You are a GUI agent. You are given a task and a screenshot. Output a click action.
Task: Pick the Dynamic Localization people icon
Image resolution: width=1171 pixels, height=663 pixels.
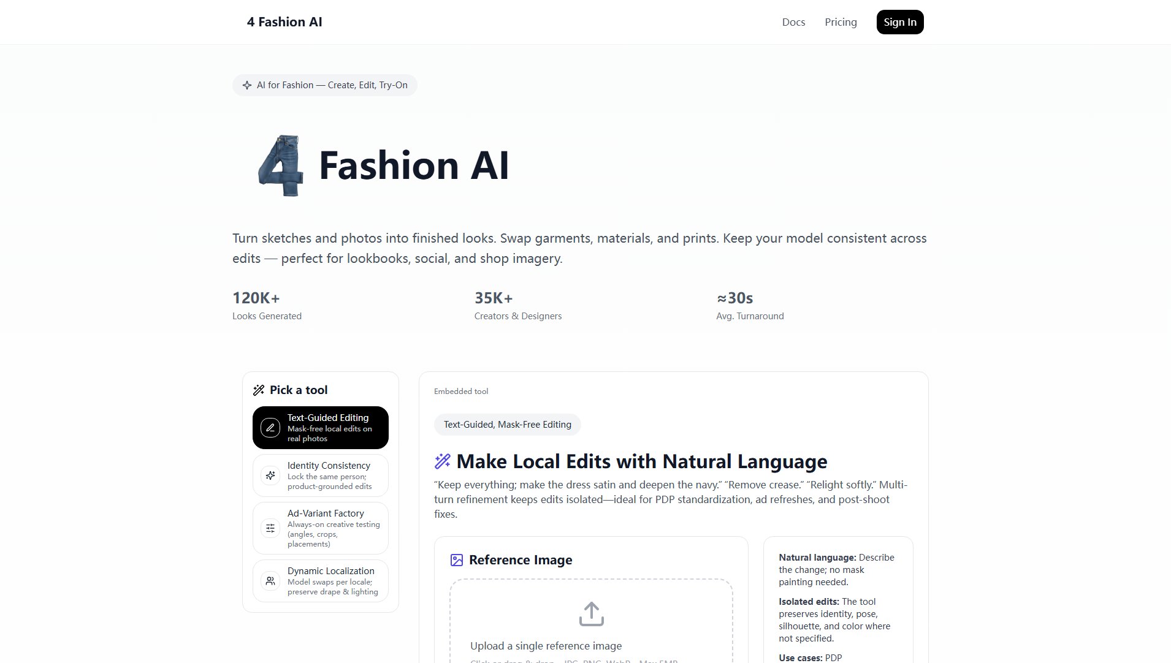coord(270,581)
